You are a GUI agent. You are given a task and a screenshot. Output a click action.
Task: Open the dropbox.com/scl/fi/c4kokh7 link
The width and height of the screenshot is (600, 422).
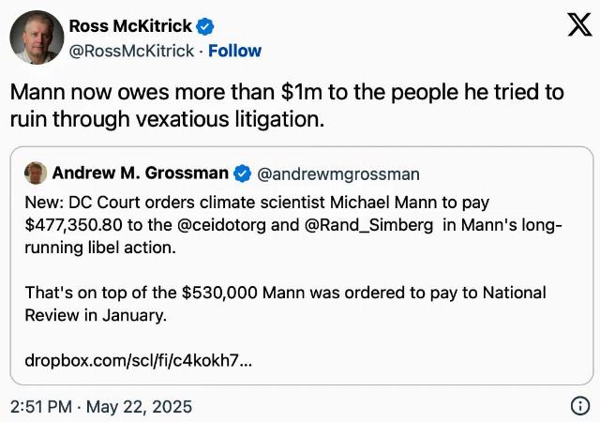138,360
